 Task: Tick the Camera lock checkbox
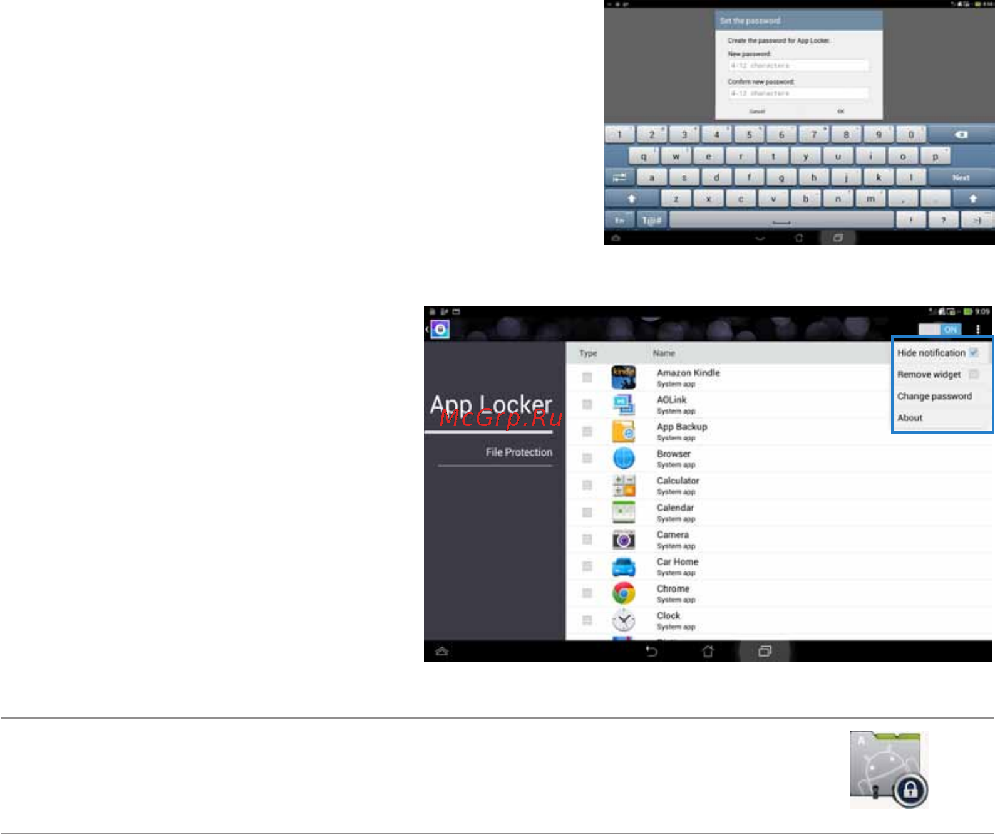587,539
